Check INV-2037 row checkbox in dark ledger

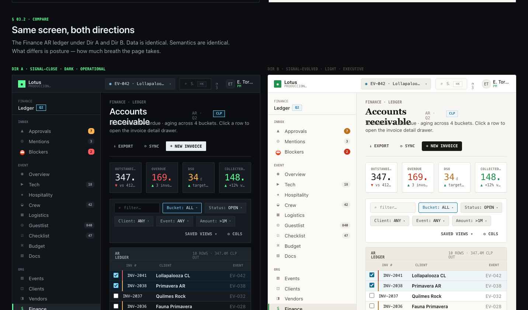point(116,296)
